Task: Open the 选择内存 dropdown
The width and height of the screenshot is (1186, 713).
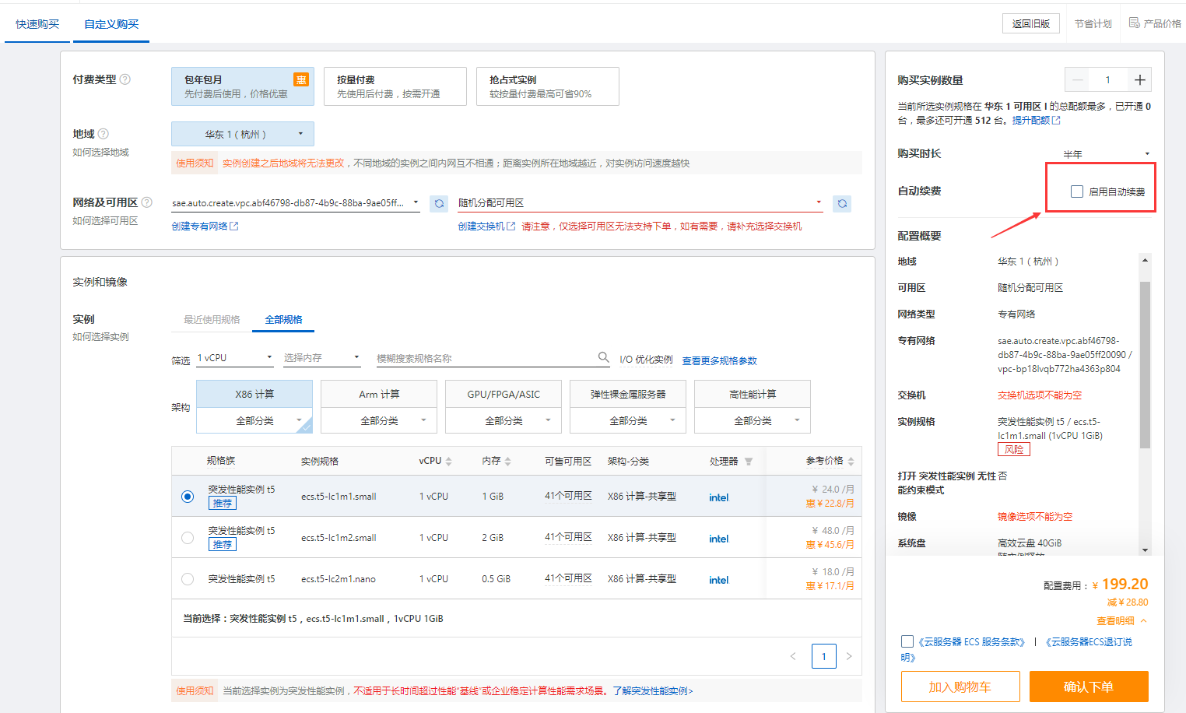Action: pos(321,358)
